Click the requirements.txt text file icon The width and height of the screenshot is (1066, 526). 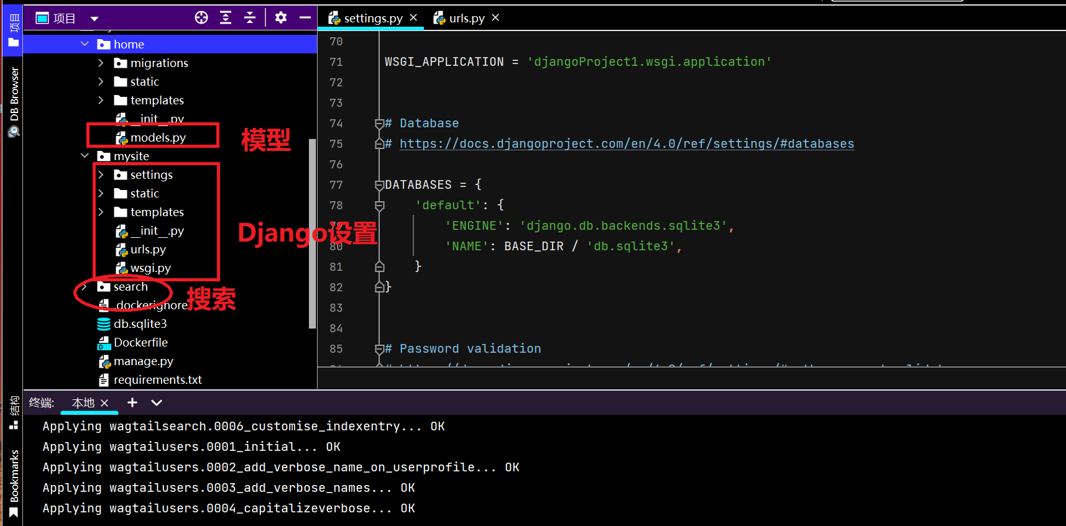coord(104,379)
